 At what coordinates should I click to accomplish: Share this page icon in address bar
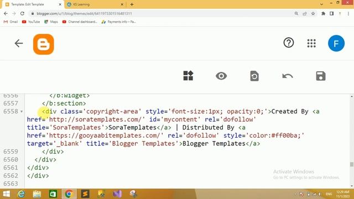pos(305,13)
